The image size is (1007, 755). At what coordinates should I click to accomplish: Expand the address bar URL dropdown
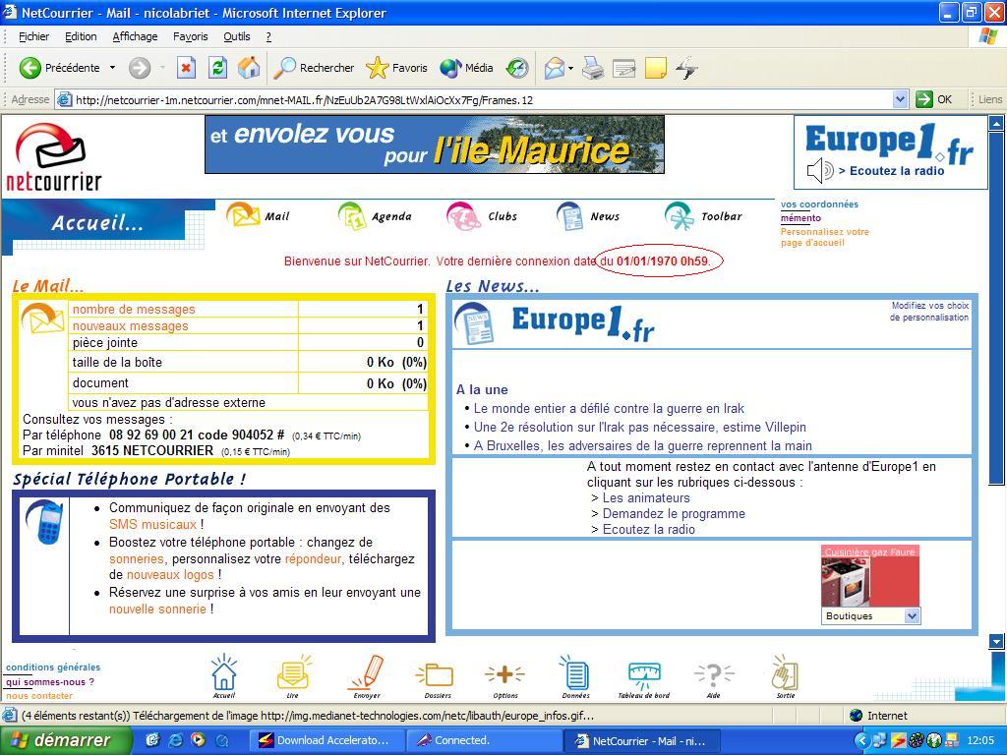900,99
